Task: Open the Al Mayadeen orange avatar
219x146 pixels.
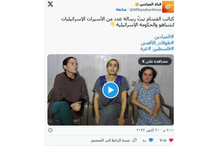Action: 168,7
